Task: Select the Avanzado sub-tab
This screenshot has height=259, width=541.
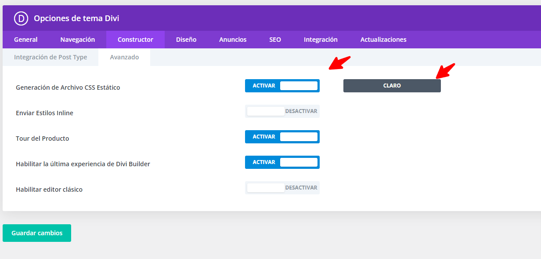Action: pyautogui.click(x=124, y=57)
